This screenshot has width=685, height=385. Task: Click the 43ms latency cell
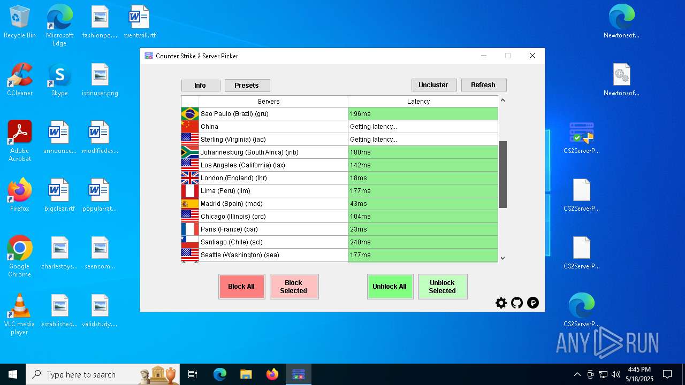(423, 204)
